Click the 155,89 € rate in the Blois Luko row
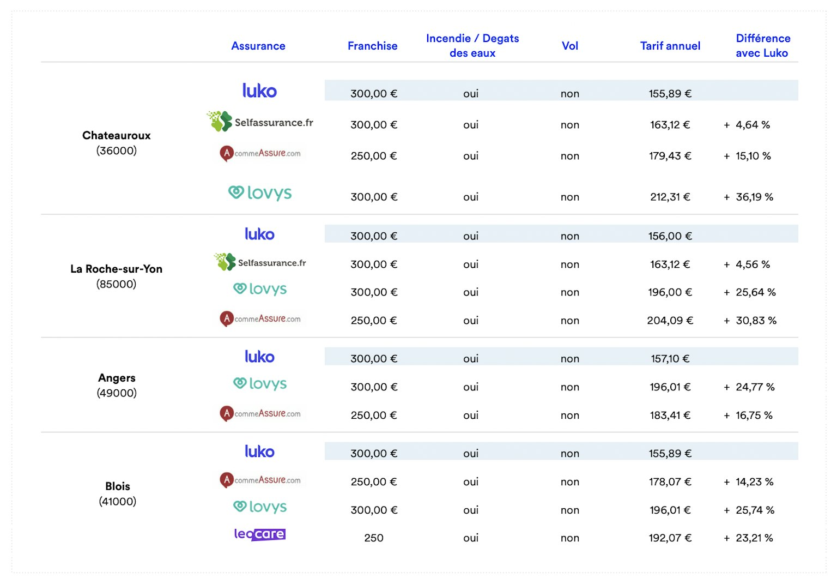The height and width of the screenshot is (584, 837). tap(670, 454)
